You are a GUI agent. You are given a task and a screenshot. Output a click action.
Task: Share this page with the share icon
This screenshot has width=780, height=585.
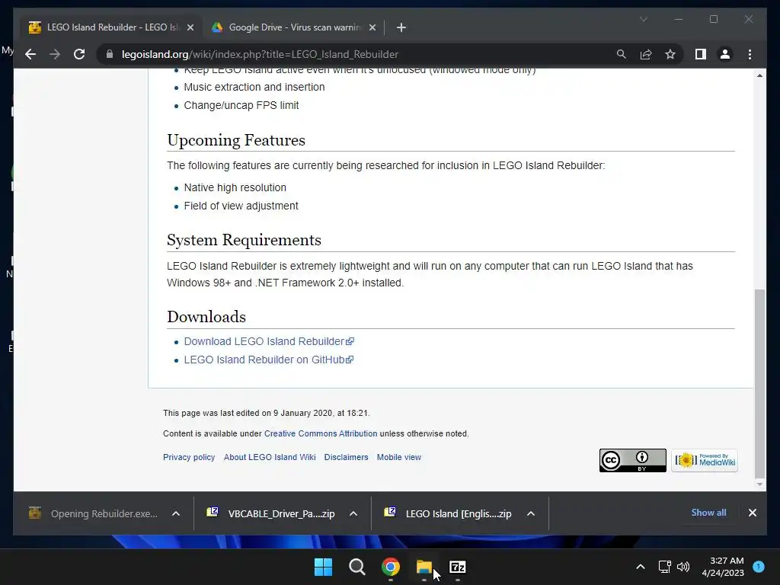[x=646, y=54]
